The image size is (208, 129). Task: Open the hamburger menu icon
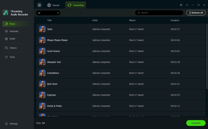[x=187, y=5]
